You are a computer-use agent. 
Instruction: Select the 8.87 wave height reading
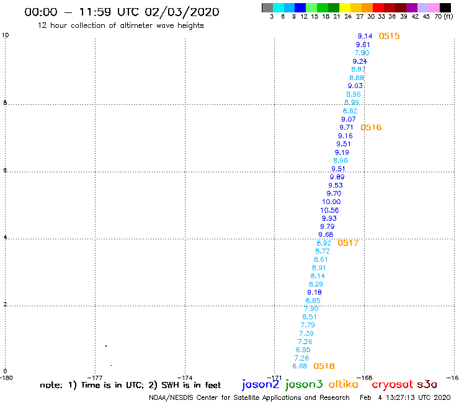[x=359, y=69]
